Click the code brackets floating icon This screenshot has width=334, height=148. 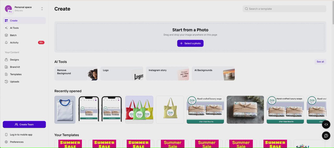tap(326, 125)
